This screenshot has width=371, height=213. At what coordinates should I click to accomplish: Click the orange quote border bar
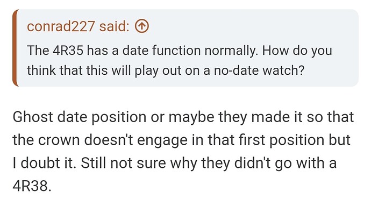(x=15, y=48)
